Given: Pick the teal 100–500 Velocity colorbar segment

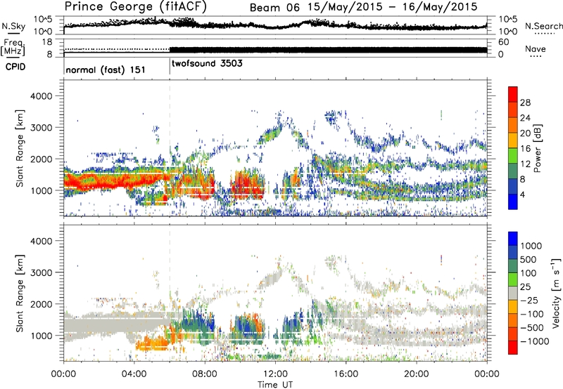Looking at the screenshot, I should pyautogui.click(x=513, y=266).
